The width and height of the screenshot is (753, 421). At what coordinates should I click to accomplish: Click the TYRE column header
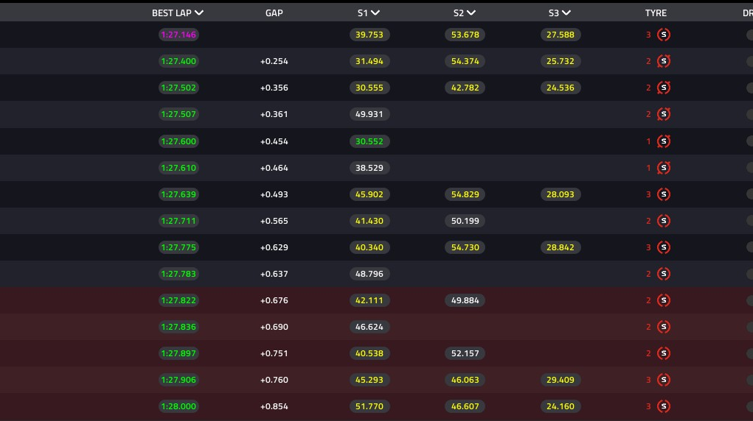pos(656,13)
